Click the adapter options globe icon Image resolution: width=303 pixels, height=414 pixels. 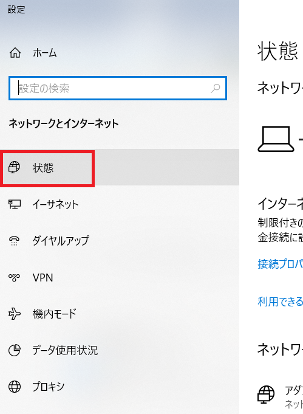(266, 395)
